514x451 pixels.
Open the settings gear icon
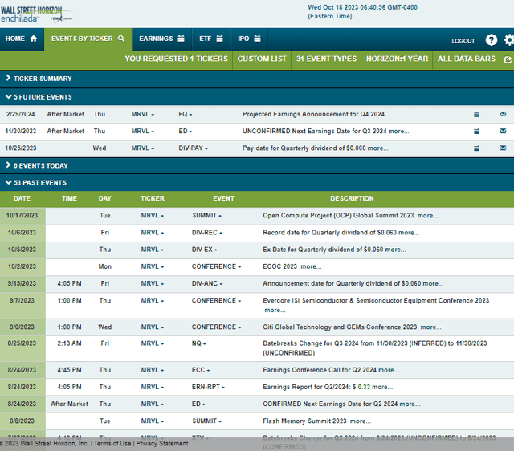509,40
